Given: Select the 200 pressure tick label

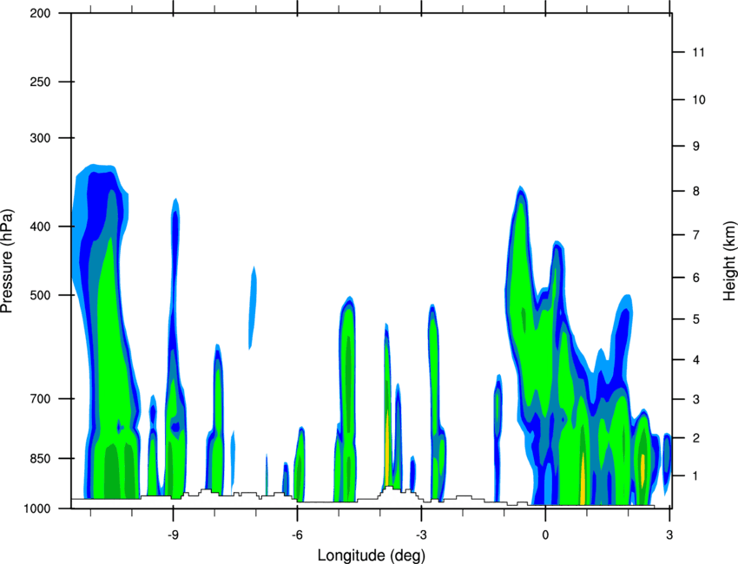Looking at the screenshot, I should (40, 13).
